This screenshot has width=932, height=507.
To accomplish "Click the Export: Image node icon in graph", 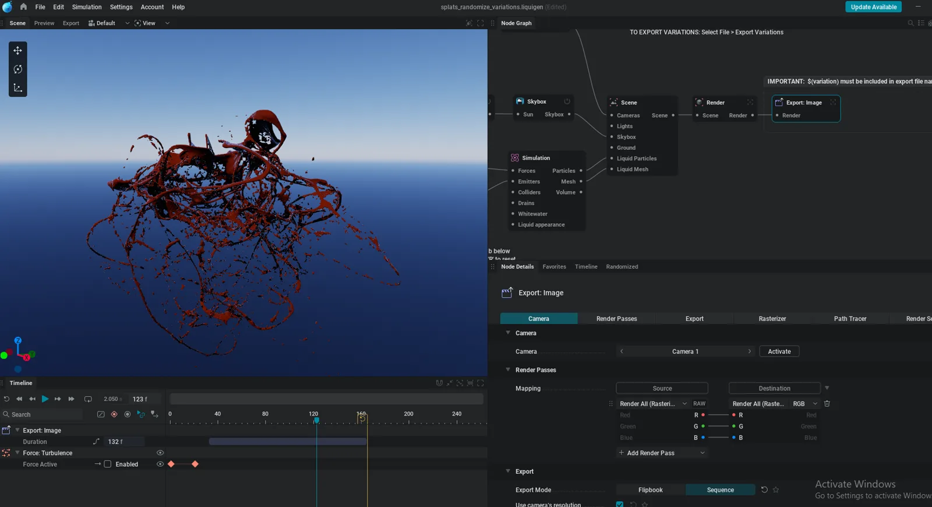I will point(779,103).
